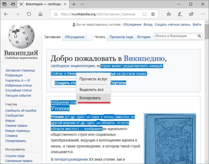This screenshot has width=209, height=164.
Task: Open the tabs set aside panel icon
Action: click(4, 4)
